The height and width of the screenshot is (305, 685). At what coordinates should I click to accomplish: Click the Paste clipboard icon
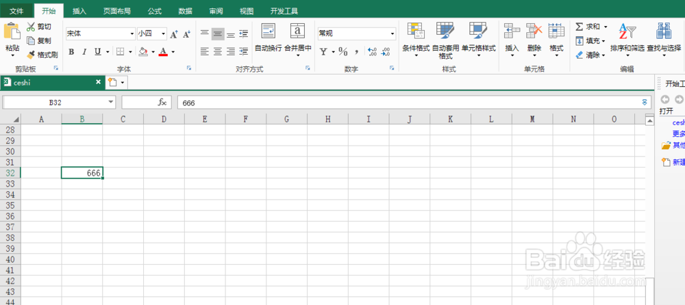[x=12, y=31]
